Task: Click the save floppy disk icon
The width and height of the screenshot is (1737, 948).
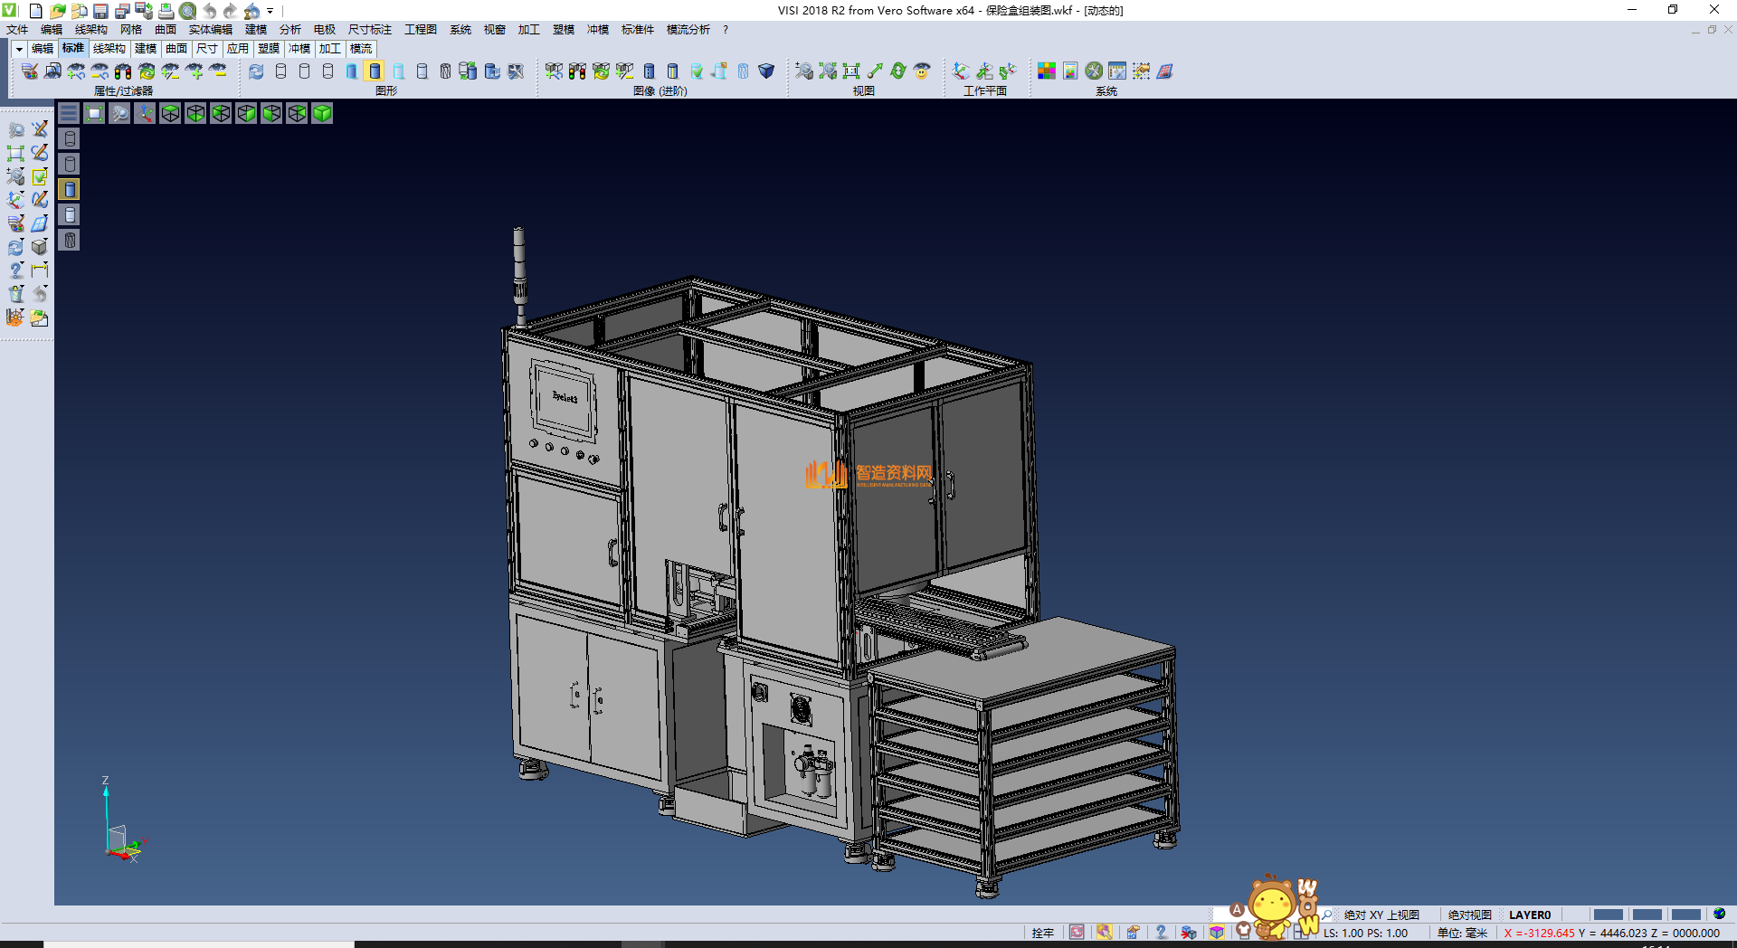Action: click(100, 11)
